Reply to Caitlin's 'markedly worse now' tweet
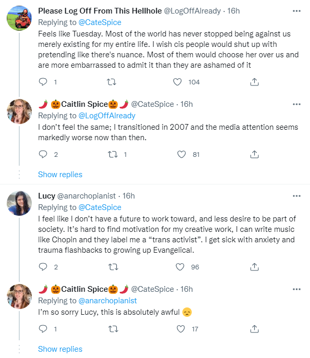The height and width of the screenshot is (358, 310). point(43,155)
